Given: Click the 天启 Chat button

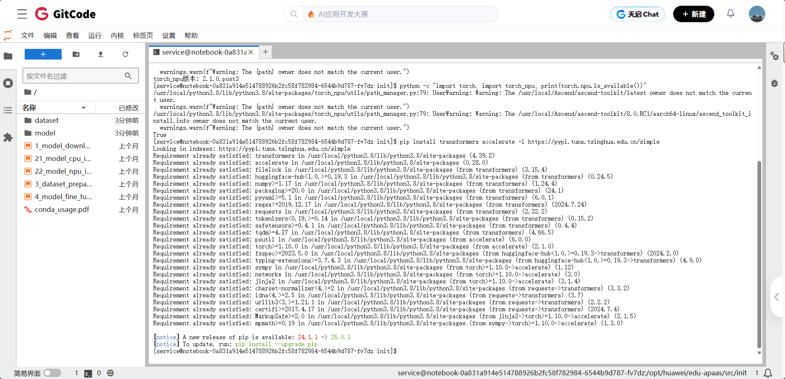Looking at the screenshot, I should tap(637, 14).
